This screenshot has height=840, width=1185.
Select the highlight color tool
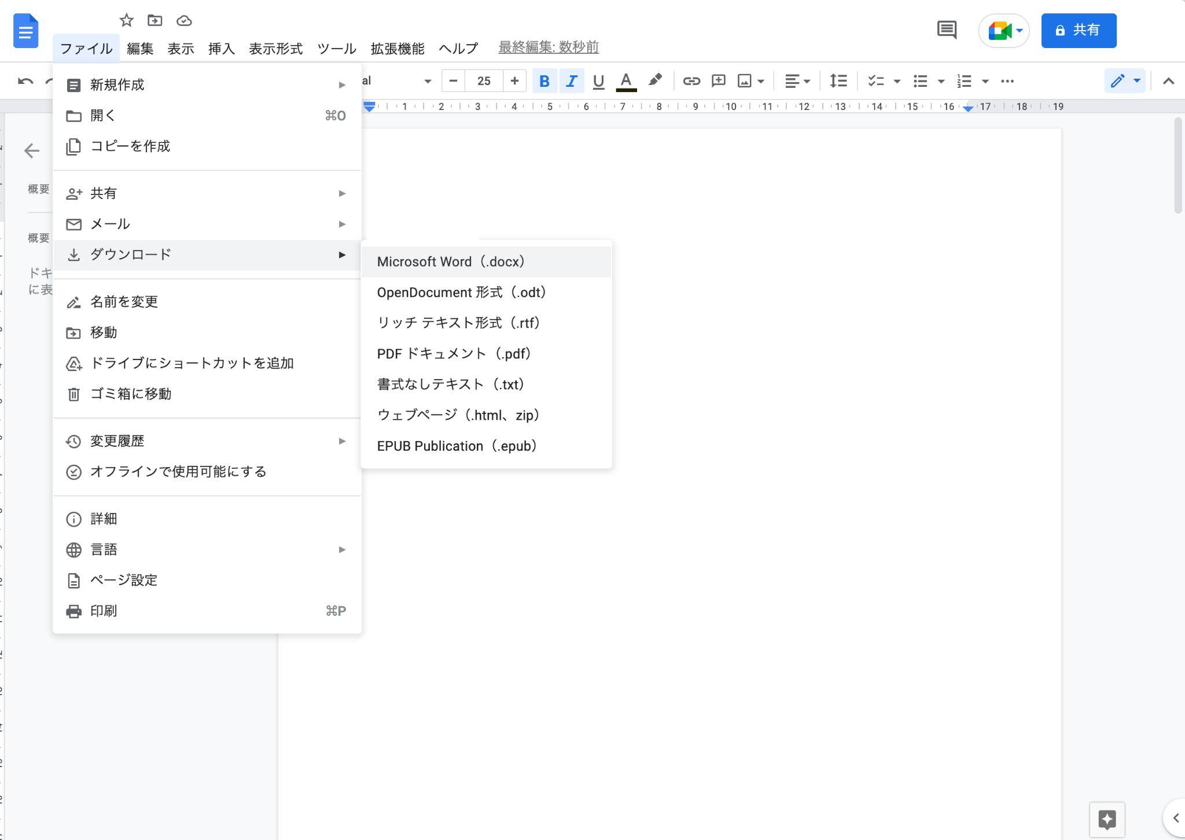pos(654,81)
